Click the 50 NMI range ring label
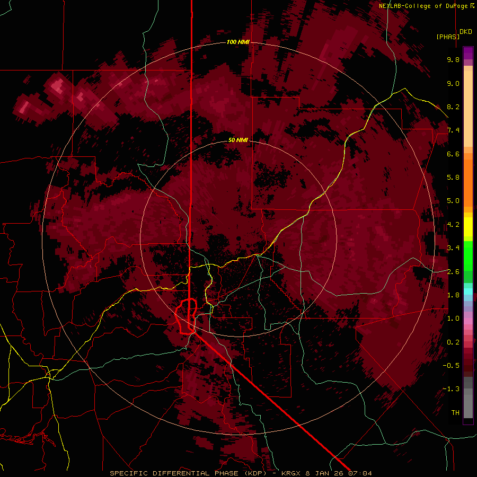The height and width of the screenshot is (477, 477). point(238,140)
